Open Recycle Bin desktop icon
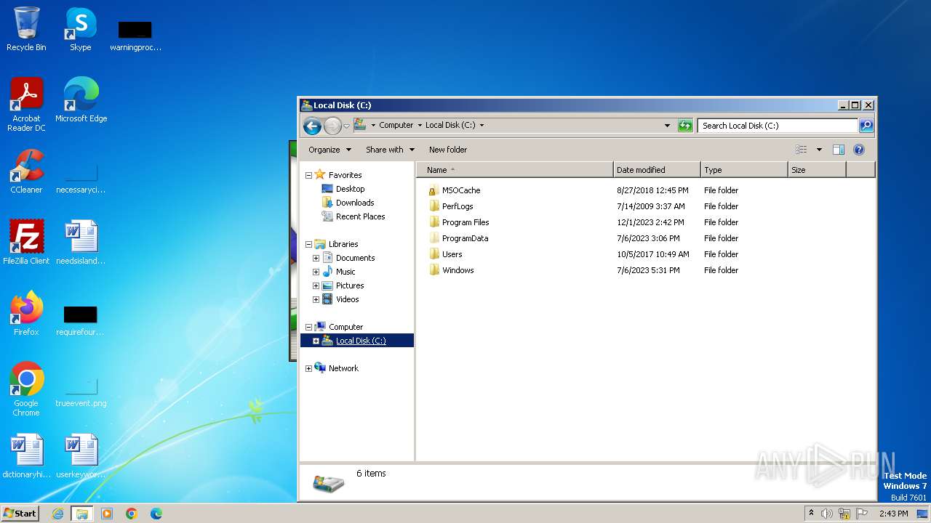Viewport: 931px width, 523px height. [26, 30]
